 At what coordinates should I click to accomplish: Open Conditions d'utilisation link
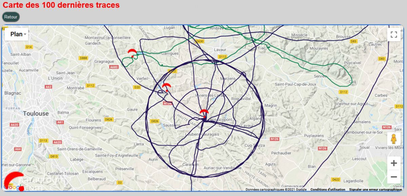coord(328,190)
